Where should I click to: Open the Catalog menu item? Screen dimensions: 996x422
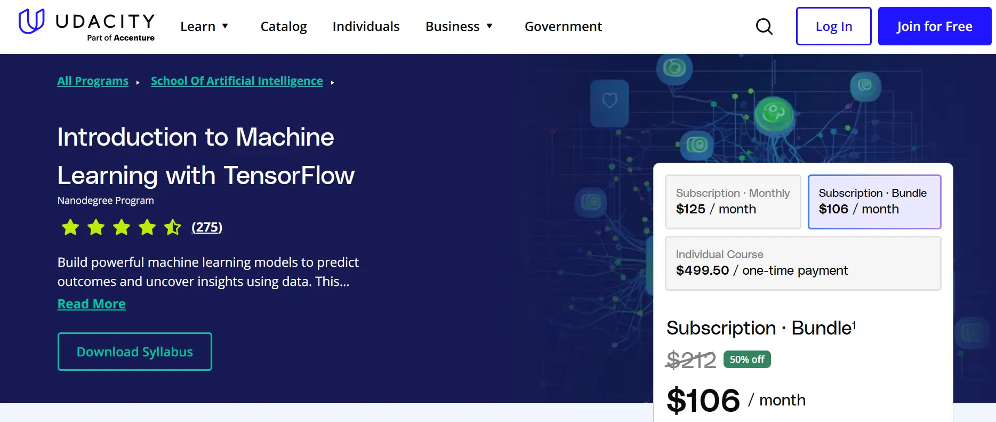284,26
